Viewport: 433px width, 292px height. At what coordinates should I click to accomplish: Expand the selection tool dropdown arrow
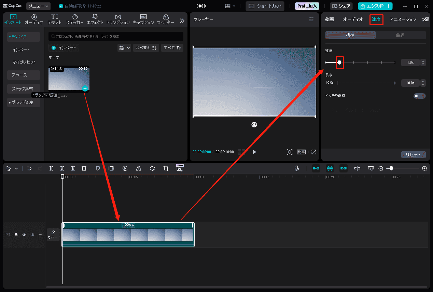pyautogui.click(x=16, y=169)
